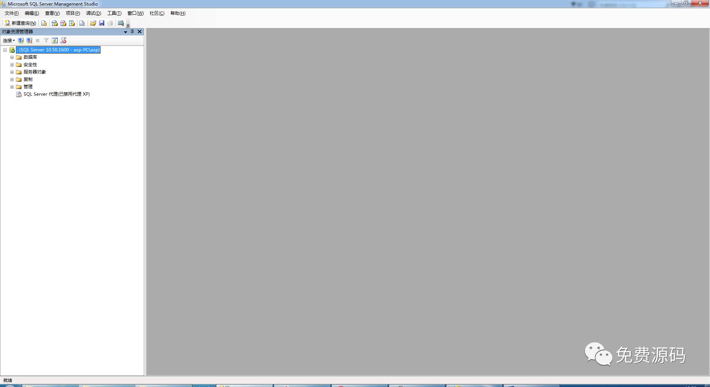Click the grayed-out Print icon

110,23
